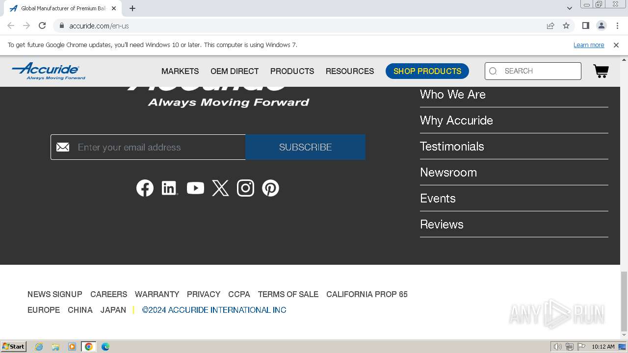628x353 pixels.
Task: Click the address bar URL
Action: pyautogui.click(x=99, y=25)
